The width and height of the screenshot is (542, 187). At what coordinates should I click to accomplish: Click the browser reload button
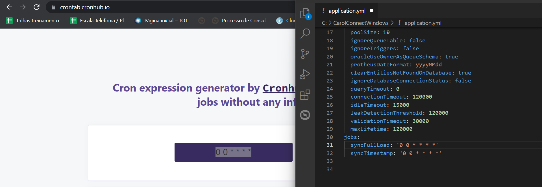36,7
